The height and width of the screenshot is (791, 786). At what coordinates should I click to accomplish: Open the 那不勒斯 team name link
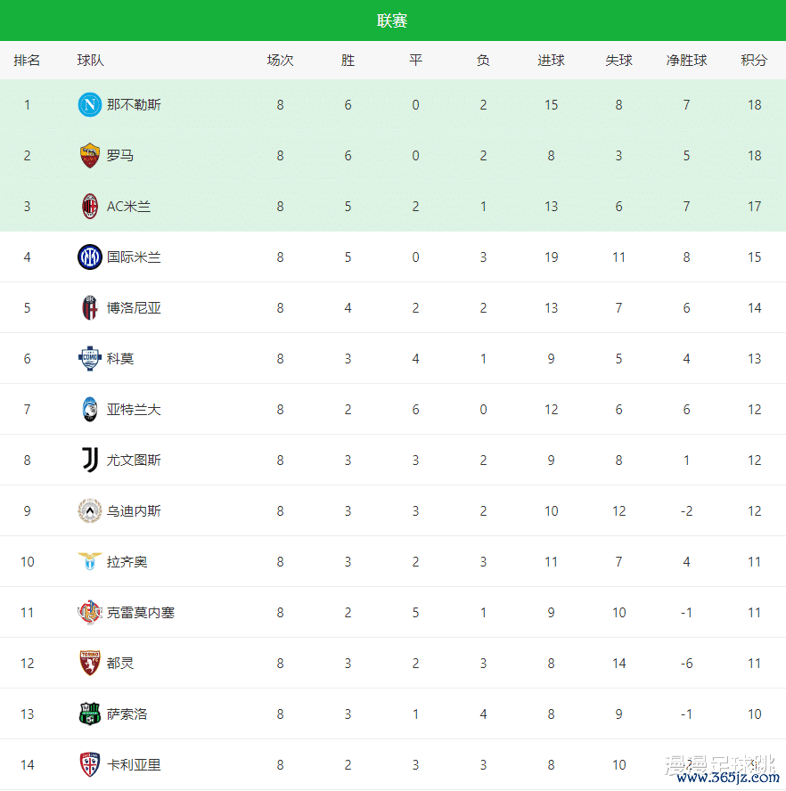tap(134, 105)
